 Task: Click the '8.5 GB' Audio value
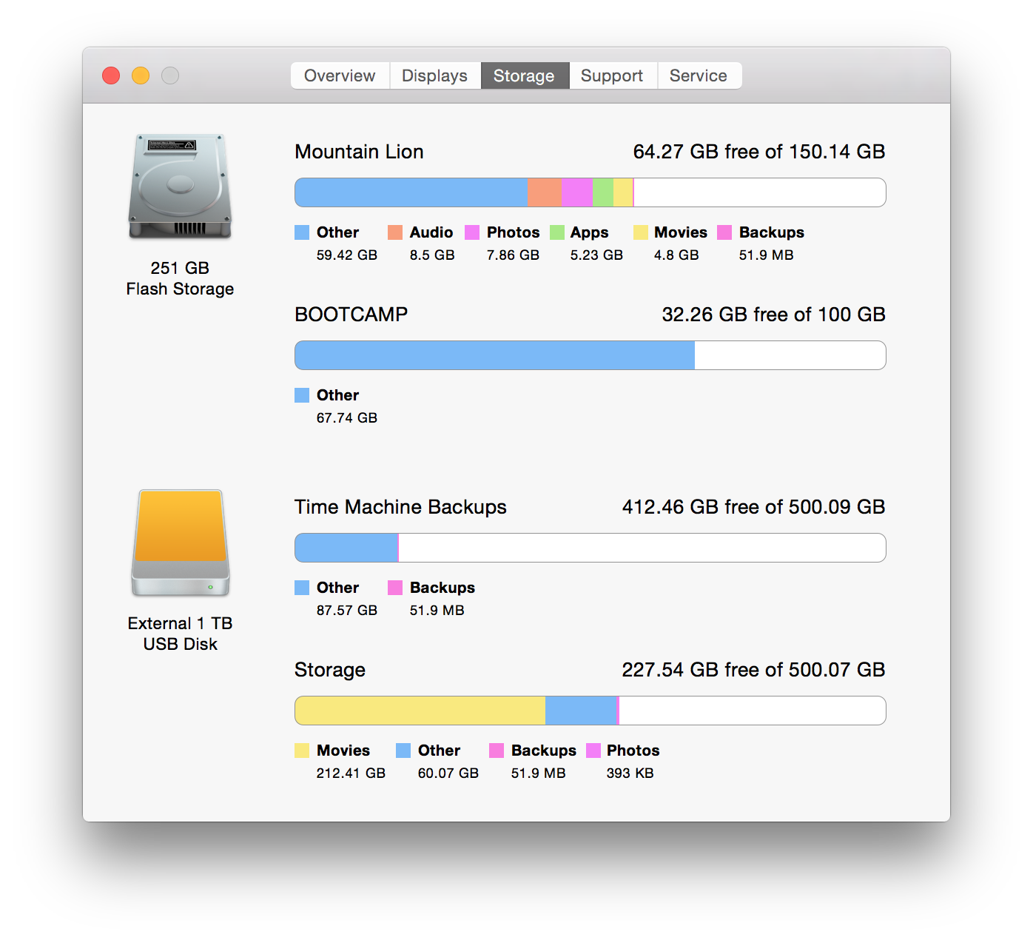pyautogui.click(x=432, y=255)
